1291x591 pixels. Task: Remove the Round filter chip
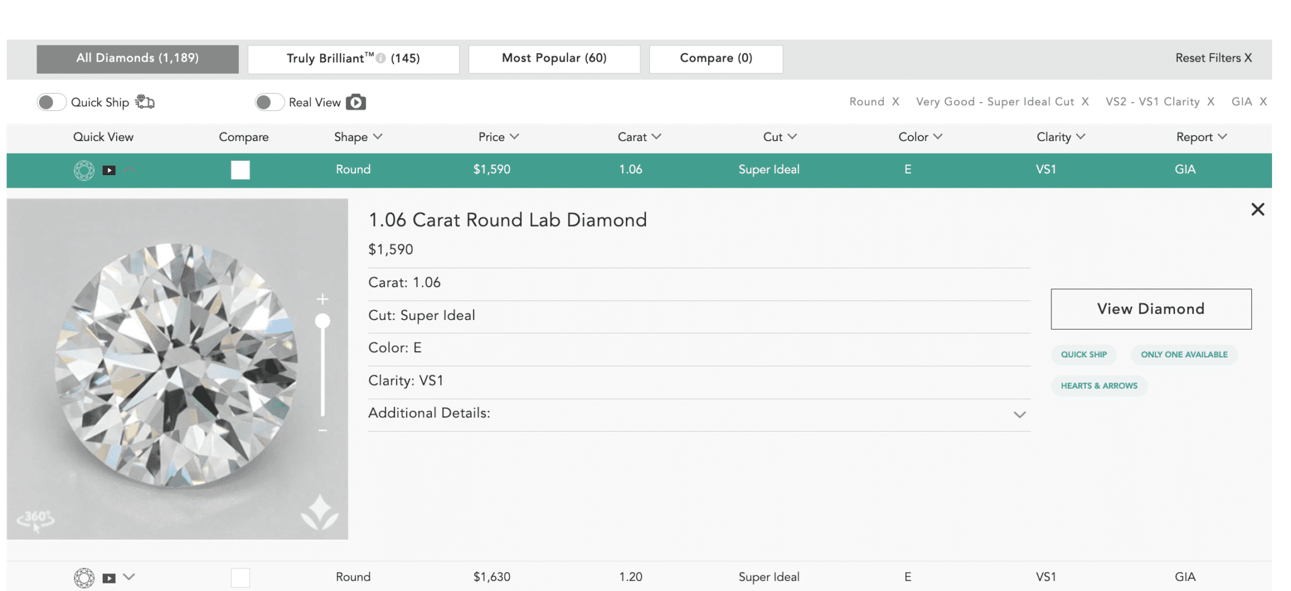point(895,101)
